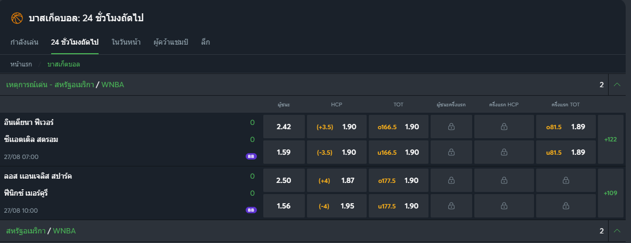Open the ผู้คว้าแชมป์ tab
The image size is (631, 243).
click(171, 42)
